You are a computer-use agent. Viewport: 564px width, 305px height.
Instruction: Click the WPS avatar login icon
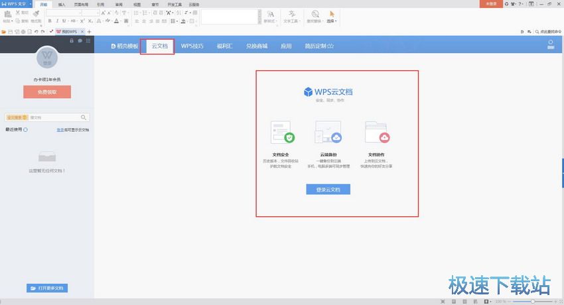point(47,58)
